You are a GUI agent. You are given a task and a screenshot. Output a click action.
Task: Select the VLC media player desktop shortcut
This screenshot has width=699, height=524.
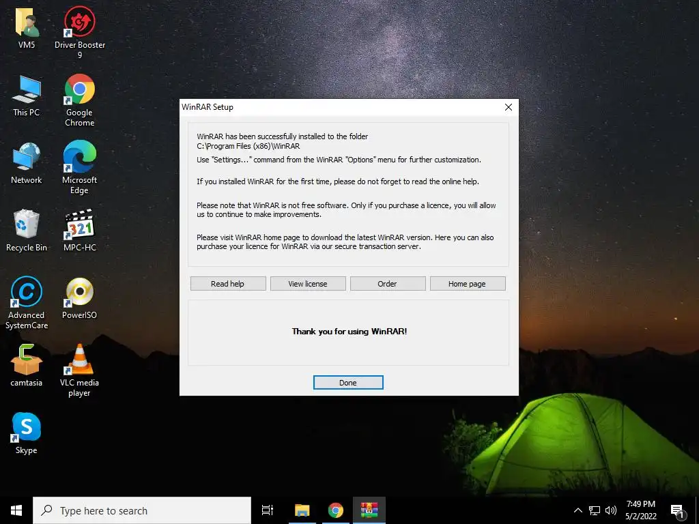[x=80, y=370]
